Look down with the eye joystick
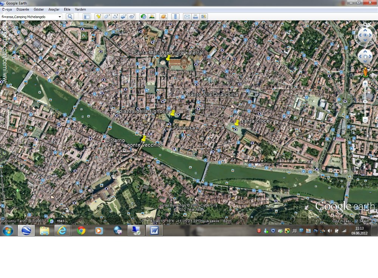This screenshot has height=278, width=378. (x=365, y=40)
